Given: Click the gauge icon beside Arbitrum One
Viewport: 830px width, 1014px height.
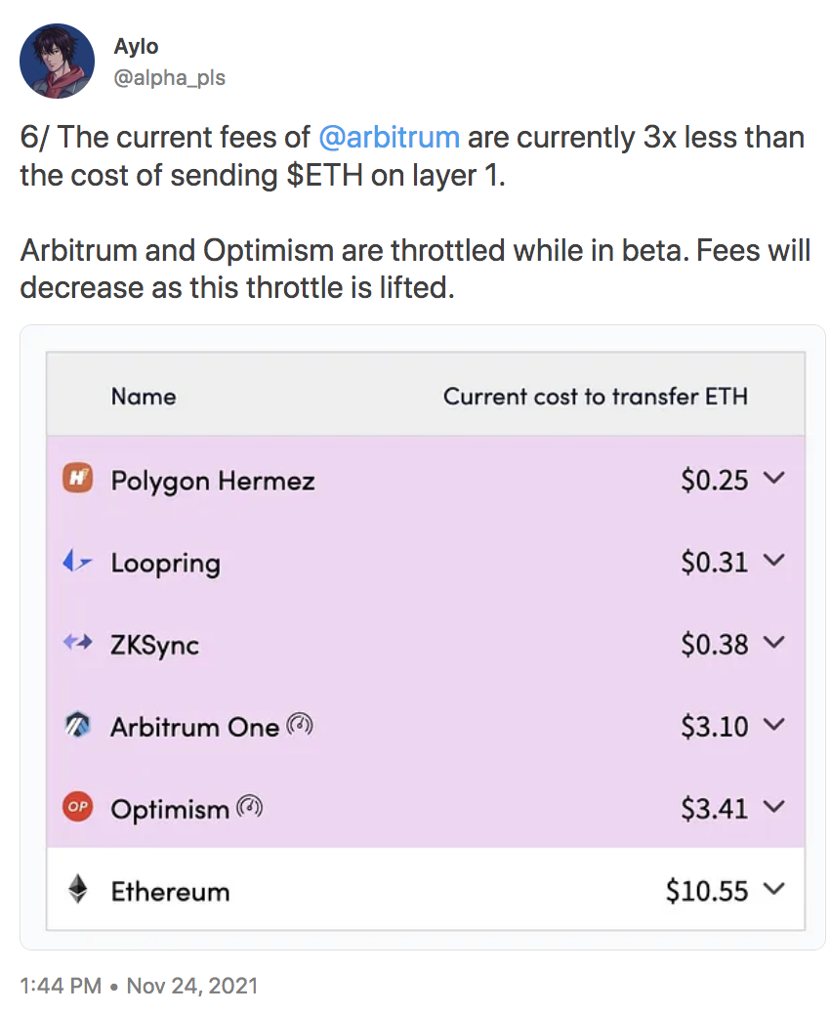Looking at the screenshot, I should (x=300, y=725).
